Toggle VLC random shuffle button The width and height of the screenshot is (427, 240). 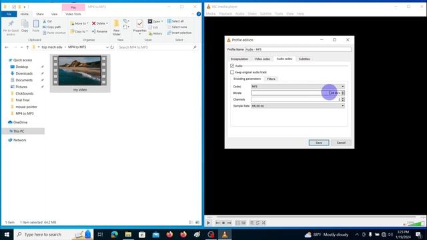[264, 223]
